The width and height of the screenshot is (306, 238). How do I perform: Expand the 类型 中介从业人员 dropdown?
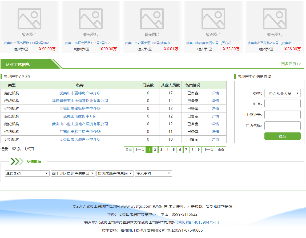pyautogui.click(x=282, y=93)
